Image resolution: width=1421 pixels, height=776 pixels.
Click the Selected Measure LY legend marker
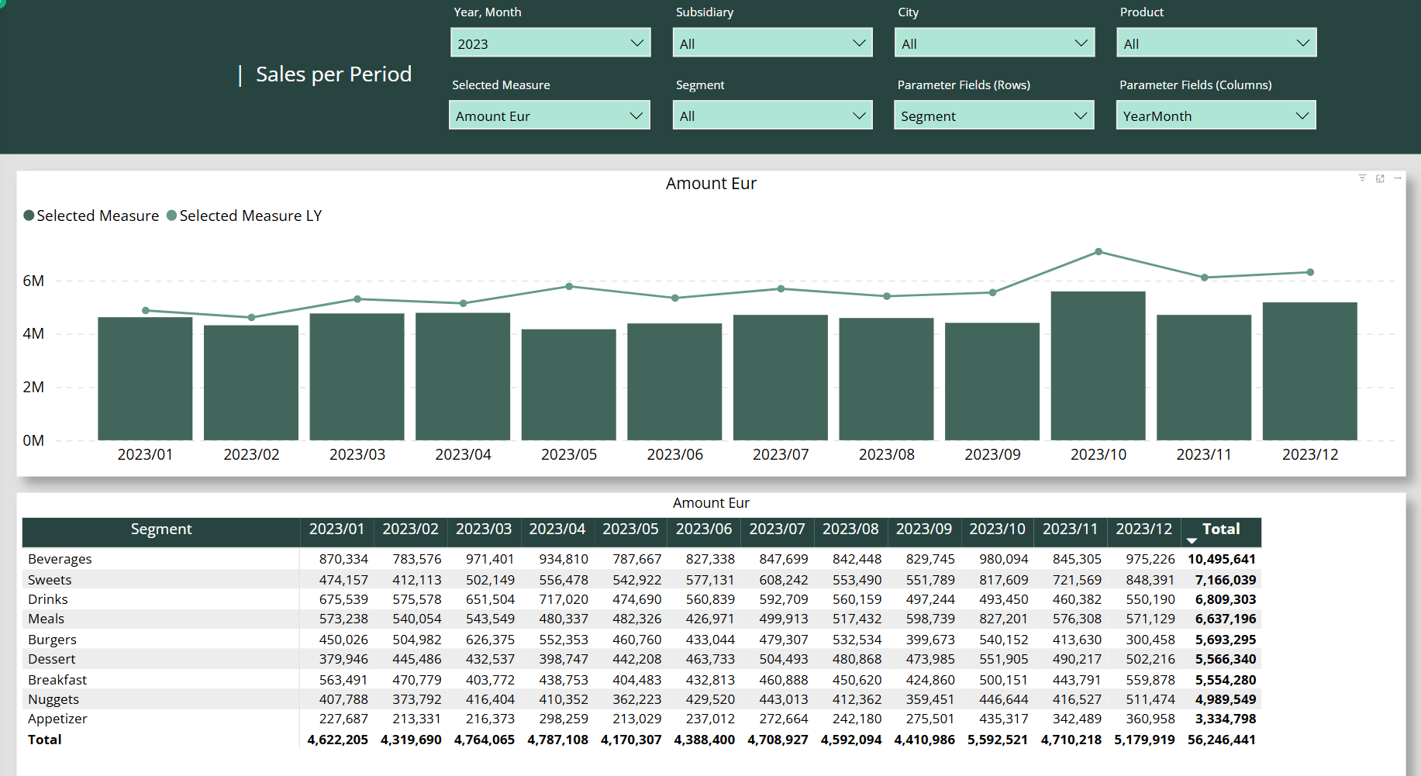click(x=172, y=216)
